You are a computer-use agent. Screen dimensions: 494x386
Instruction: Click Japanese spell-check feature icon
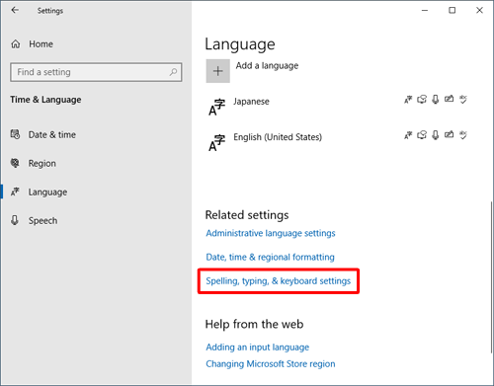pyautogui.click(x=463, y=99)
